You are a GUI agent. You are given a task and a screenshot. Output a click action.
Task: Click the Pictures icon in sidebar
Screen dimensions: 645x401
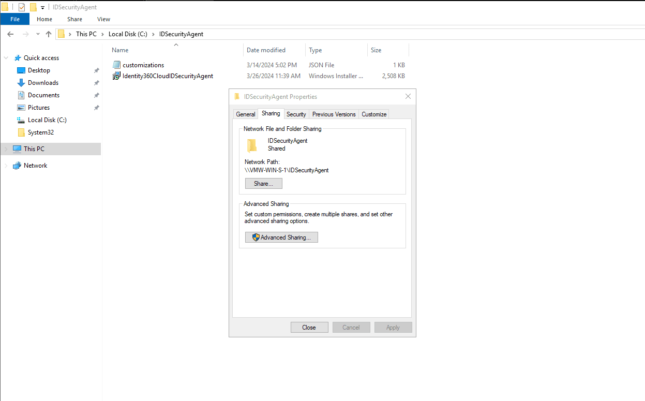pos(21,108)
